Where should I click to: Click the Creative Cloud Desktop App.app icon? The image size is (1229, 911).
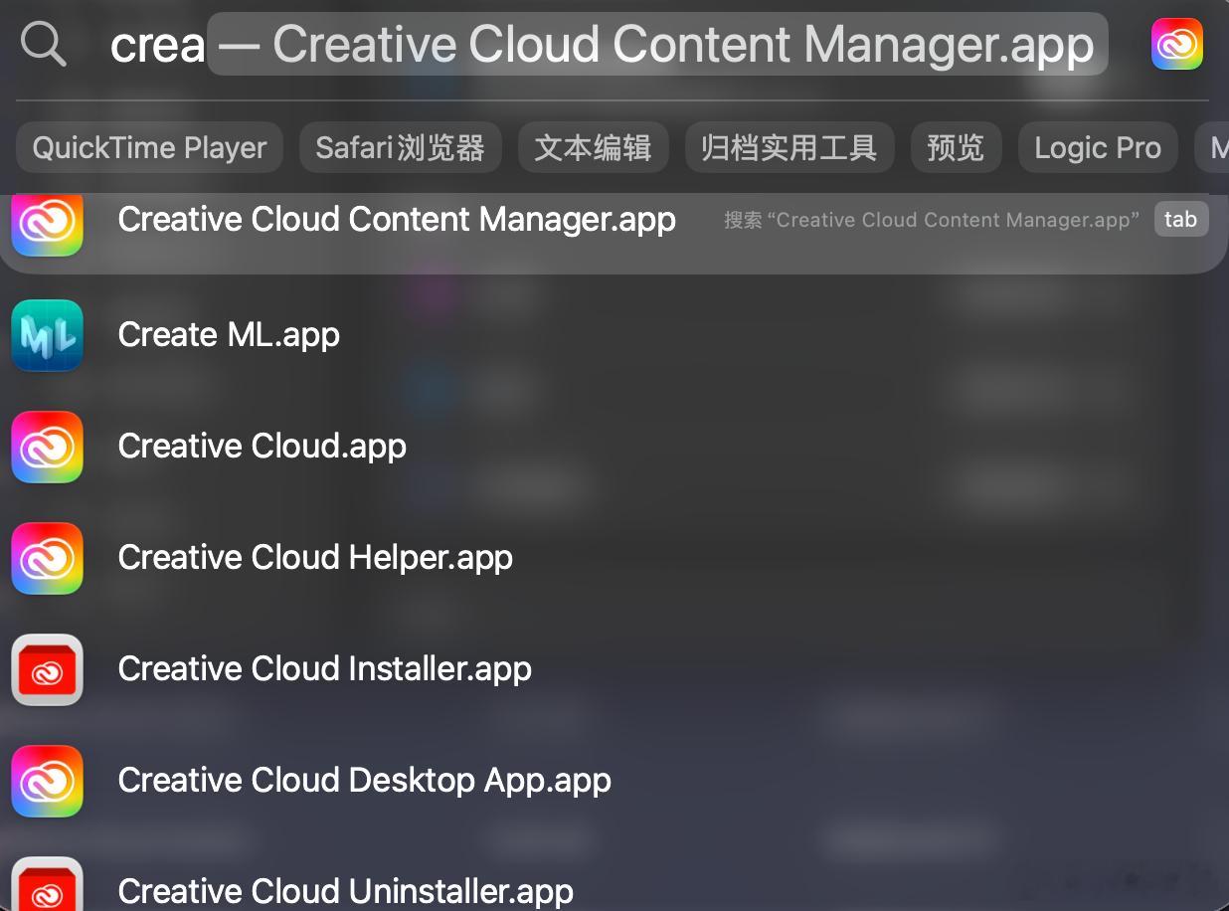(x=47, y=781)
